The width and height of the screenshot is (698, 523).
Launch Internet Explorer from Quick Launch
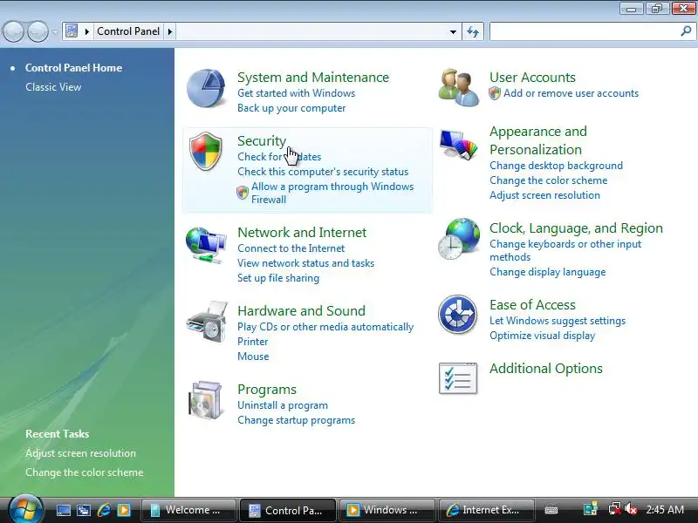pyautogui.click(x=104, y=510)
